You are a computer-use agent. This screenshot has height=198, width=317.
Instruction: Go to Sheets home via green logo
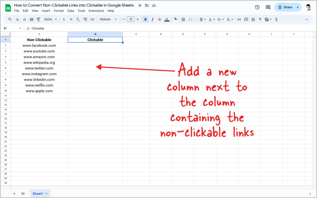(x=8, y=8)
